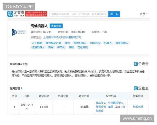This screenshot has height=125, width=157.
Task: Click the B++轮 cell in the table
Action: (x=44, y=107)
